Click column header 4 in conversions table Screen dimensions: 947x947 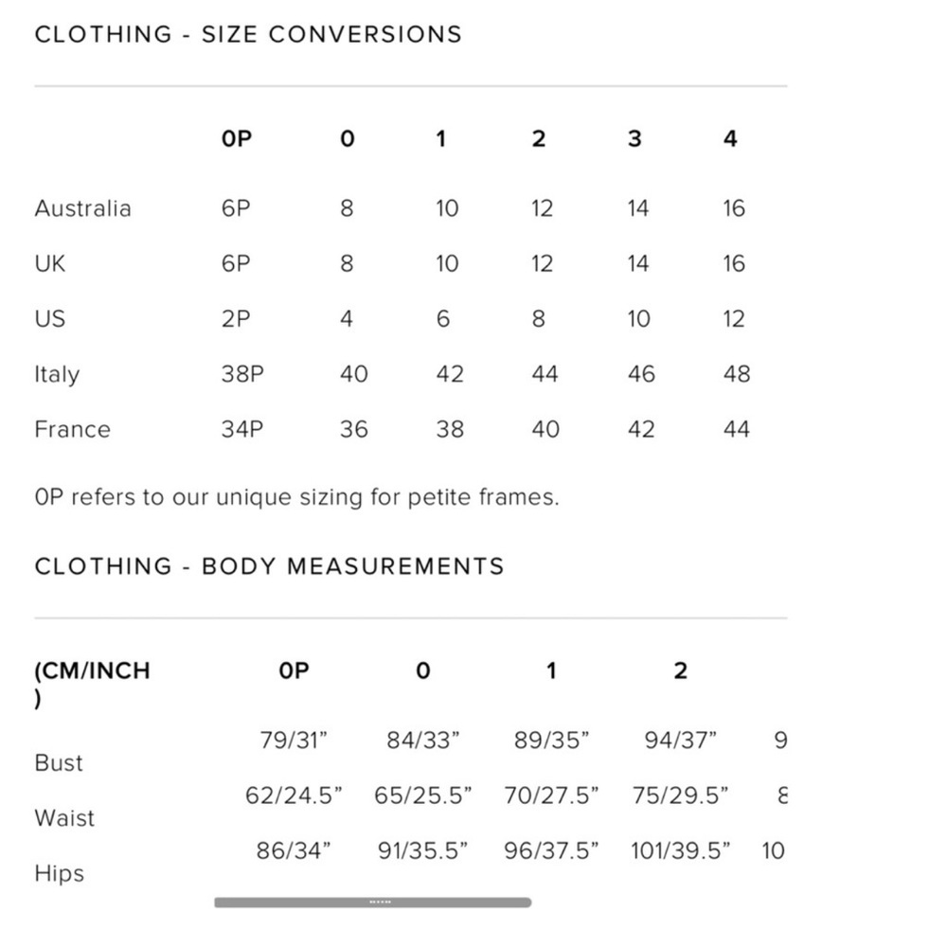coord(730,139)
